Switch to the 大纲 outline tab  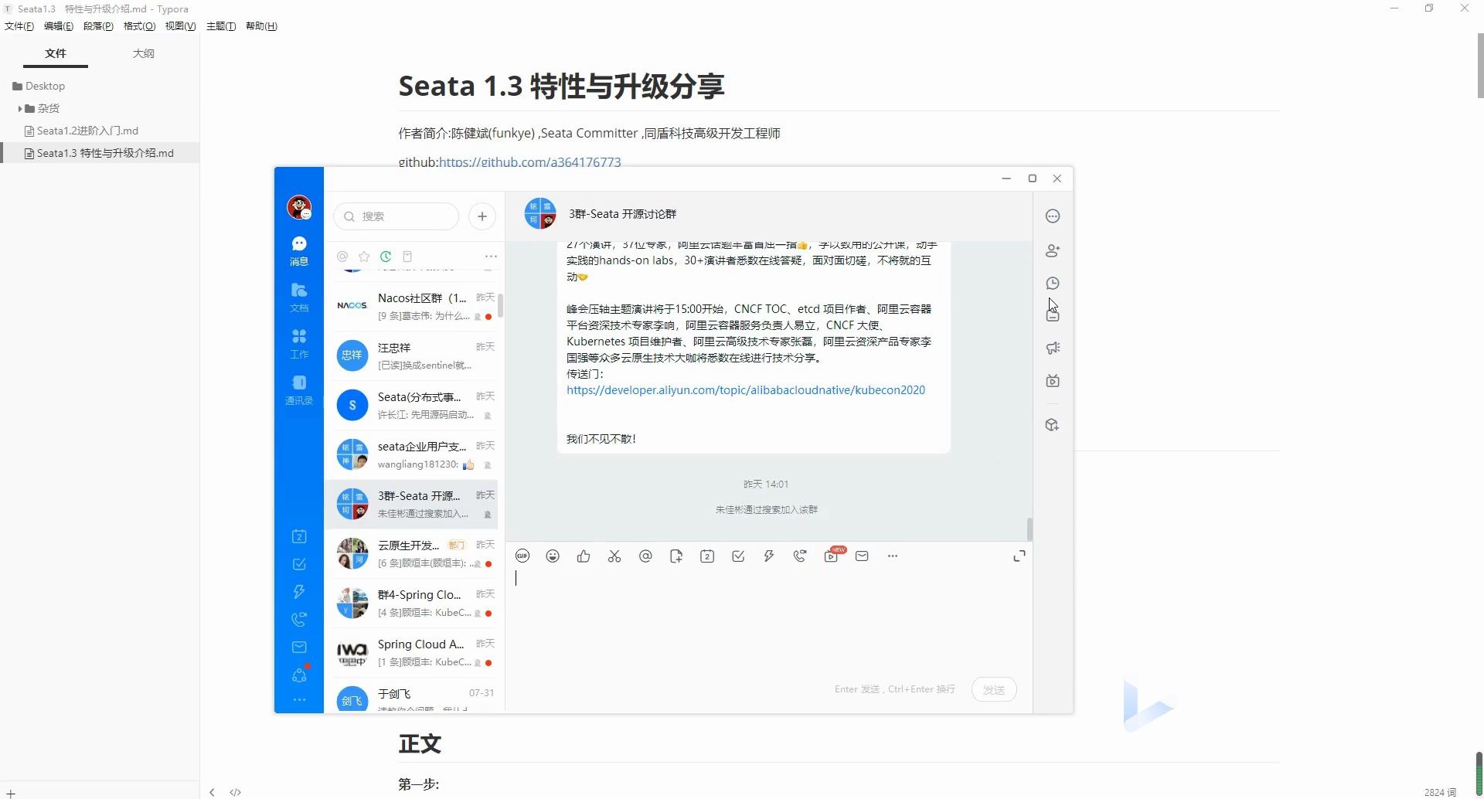click(143, 53)
